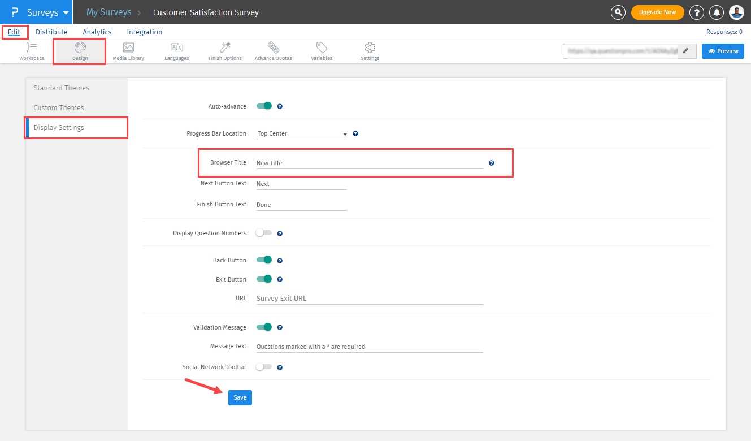Open the Variables tag icon
Screen dimensions: 751x441
pos(322,48)
